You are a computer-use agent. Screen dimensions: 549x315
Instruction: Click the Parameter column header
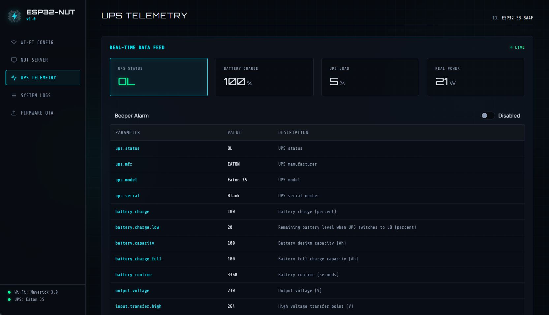pyautogui.click(x=128, y=132)
